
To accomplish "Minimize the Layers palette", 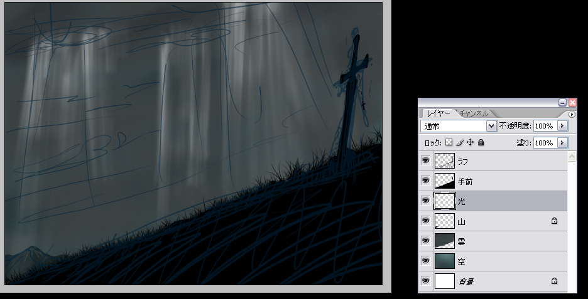I will click(562, 102).
